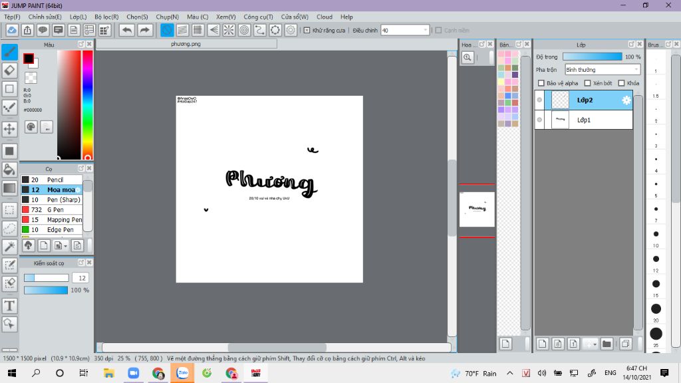
Task: Duplicate layer button in layer panel
Action: pyautogui.click(x=625, y=344)
